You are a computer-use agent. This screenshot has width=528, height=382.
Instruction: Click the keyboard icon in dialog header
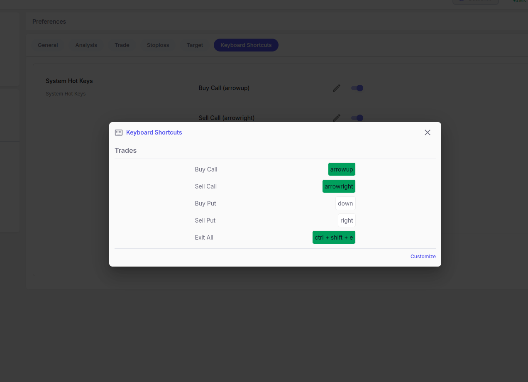(119, 132)
